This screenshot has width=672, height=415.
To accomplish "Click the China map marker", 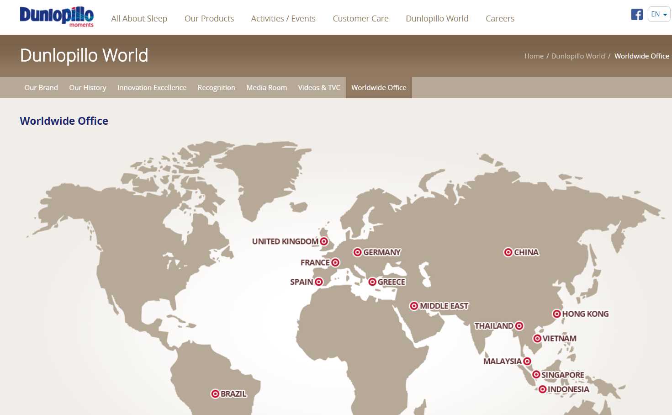I will coord(508,252).
